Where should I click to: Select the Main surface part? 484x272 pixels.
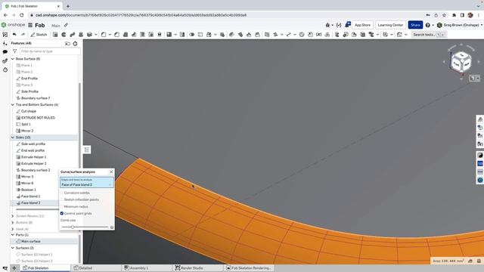click(x=31, y=241)
